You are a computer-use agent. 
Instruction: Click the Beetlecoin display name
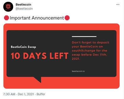(23, 4)
